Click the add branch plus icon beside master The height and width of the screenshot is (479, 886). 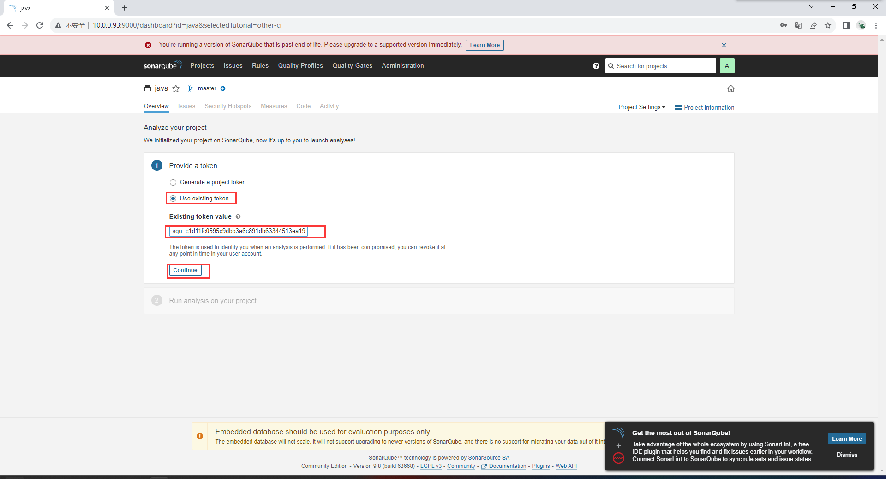[223, 88]
